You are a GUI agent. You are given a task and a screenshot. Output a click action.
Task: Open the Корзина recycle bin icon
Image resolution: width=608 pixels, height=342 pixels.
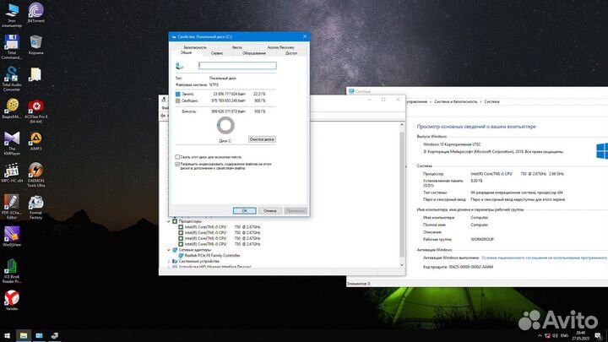(x=35, y=44)
